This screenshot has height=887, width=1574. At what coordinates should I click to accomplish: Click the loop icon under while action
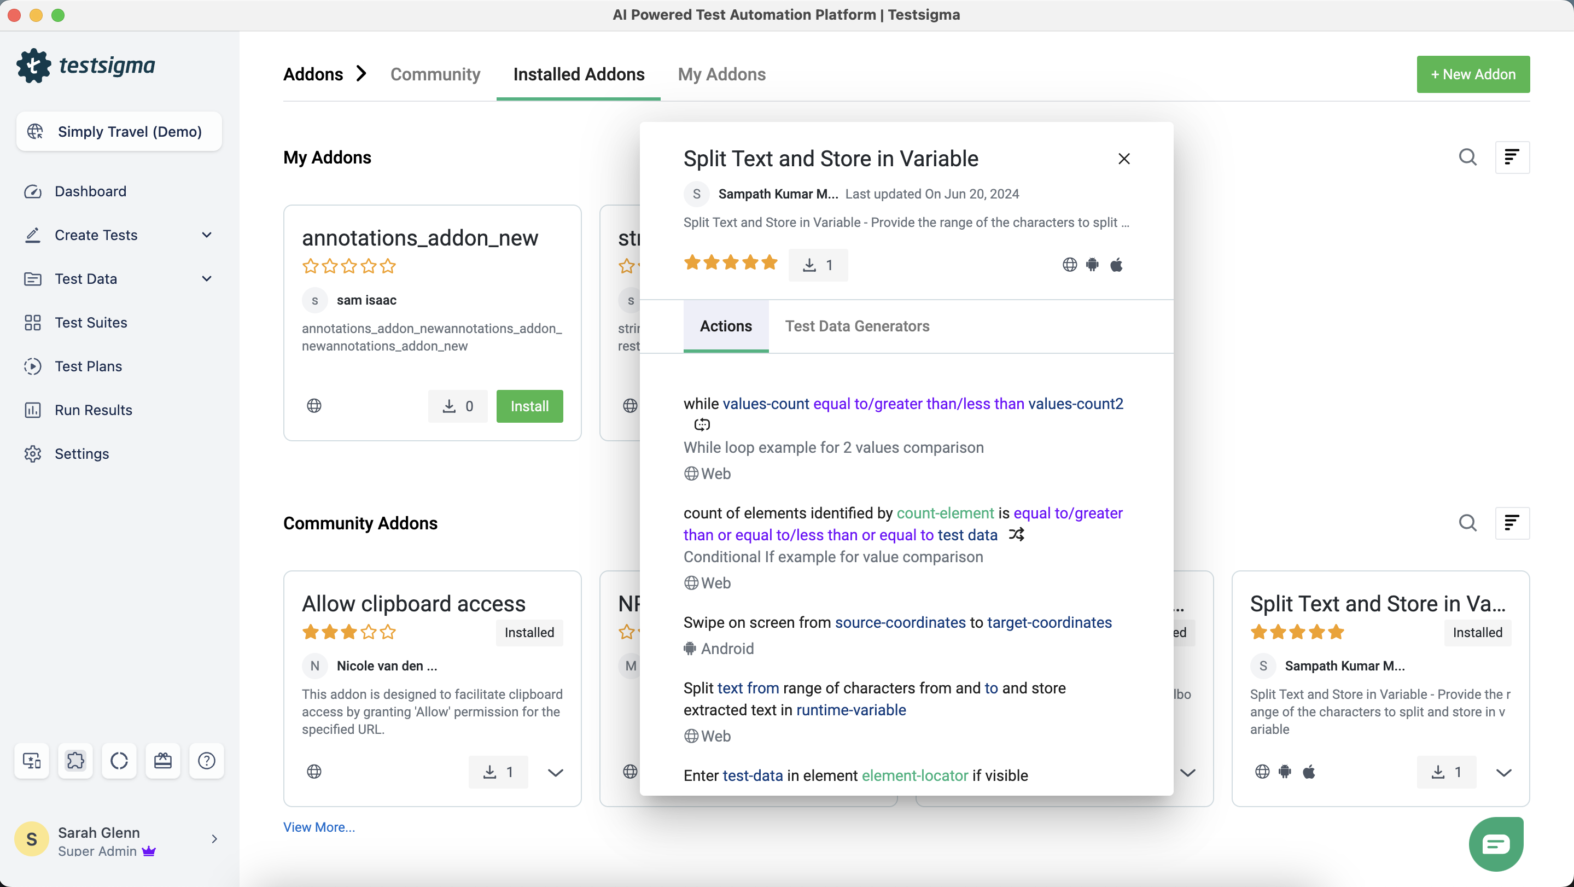[702, 424]
